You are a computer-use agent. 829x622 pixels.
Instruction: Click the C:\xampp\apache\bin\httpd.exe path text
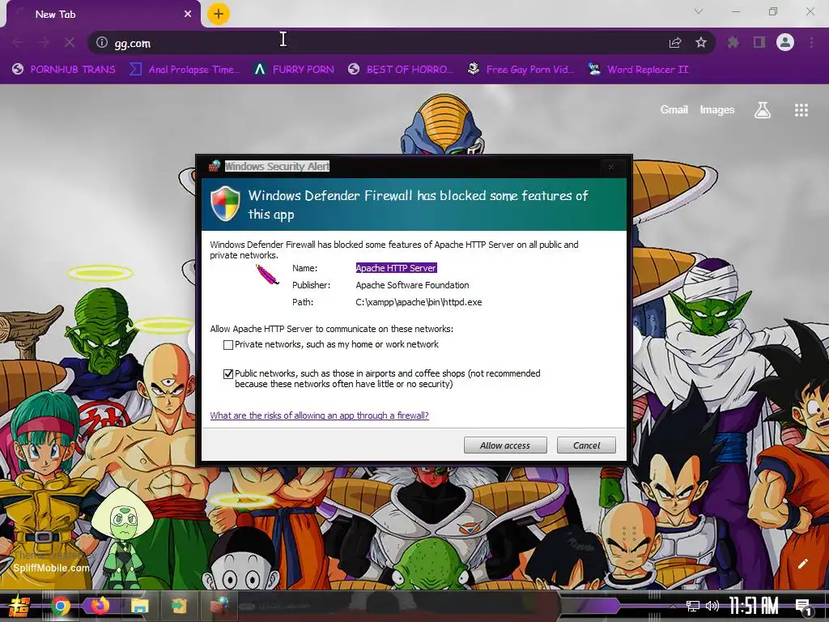tap(419, 303)
